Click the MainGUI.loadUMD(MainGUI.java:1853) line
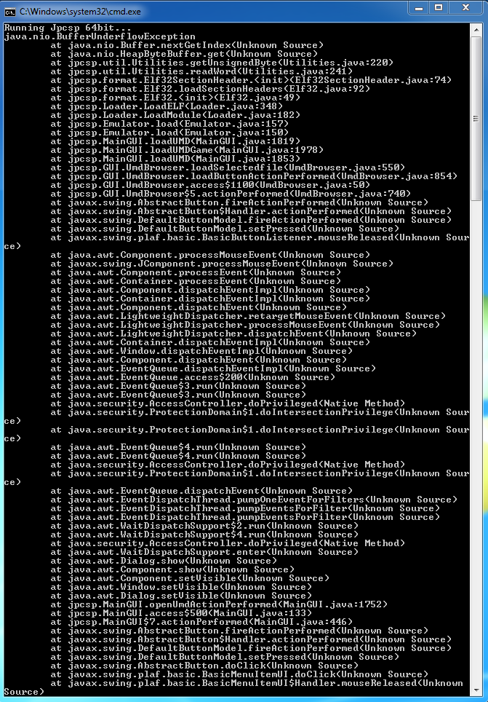Screen dimensions: 488x702 click(x=175, y=159)
